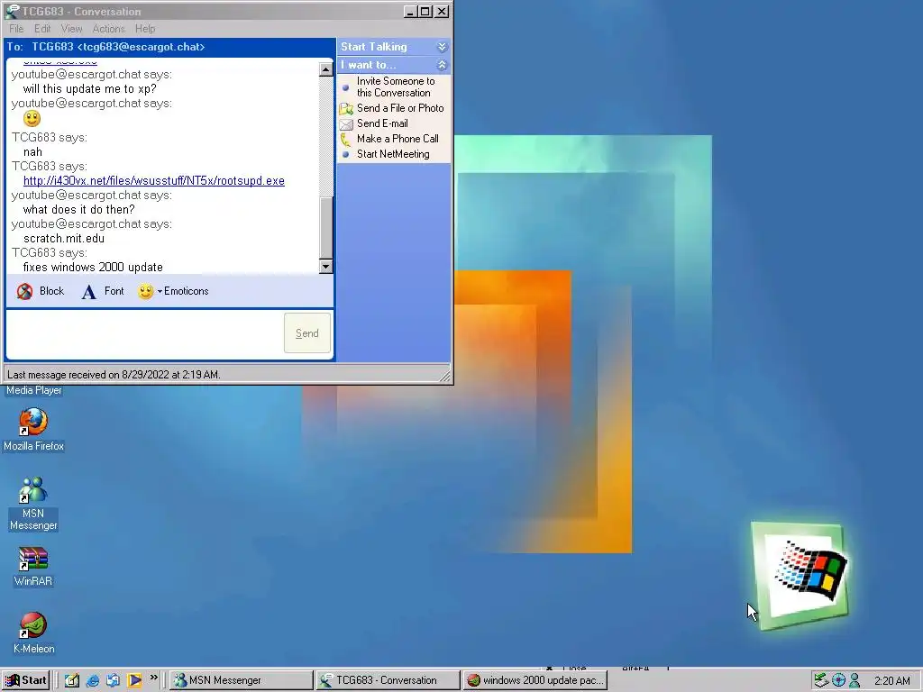This screenshot has width=923, height=692.
Task: Select the K-Meleon desktop icon
Action: coord(33,633)
